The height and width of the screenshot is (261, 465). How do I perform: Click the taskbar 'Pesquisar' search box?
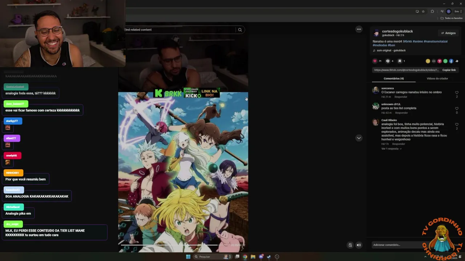pos(213,257)
